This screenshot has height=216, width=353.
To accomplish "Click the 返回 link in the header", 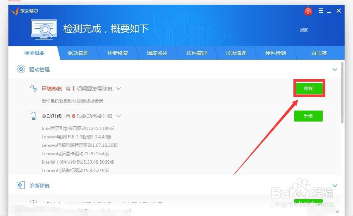I will pos(304,30).
